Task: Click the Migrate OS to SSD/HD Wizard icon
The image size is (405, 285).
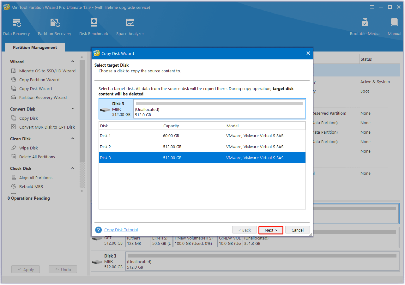Action: 14,71
